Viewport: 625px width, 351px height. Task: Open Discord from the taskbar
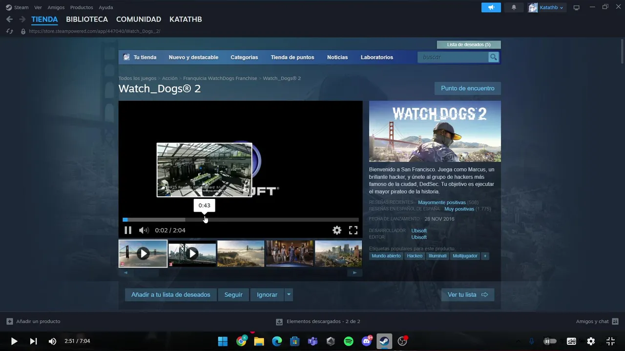point(367,341)
